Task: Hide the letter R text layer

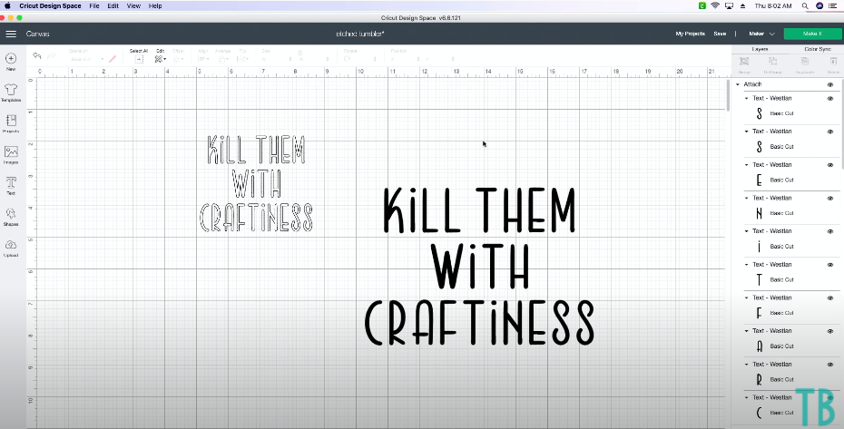Action: click(830, 365)
